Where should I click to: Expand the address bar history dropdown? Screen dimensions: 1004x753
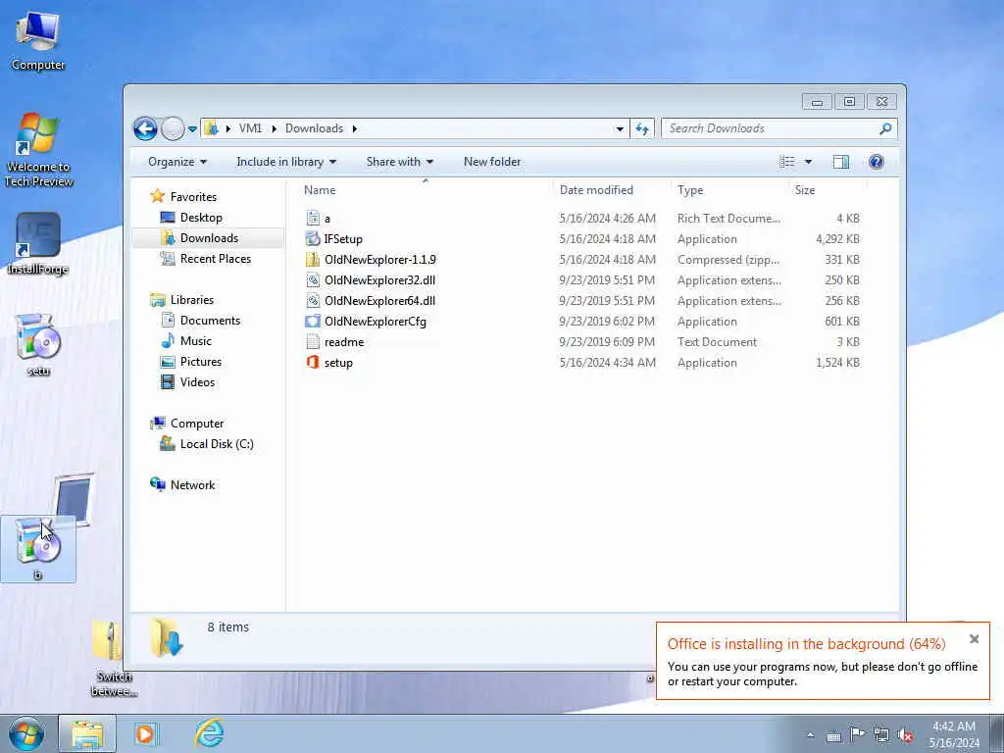click(620, 128)
